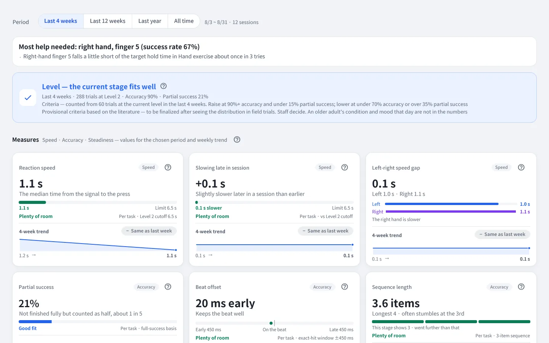The width and height of the screenshot is (549, 343).
Task: Open help icon on Left-right speed gap card
Action: click(521, 167)
